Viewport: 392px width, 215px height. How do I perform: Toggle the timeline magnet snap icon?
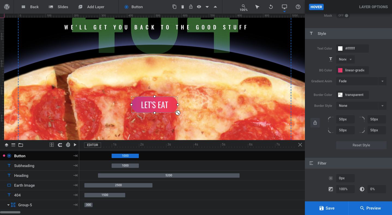[60, 145]
